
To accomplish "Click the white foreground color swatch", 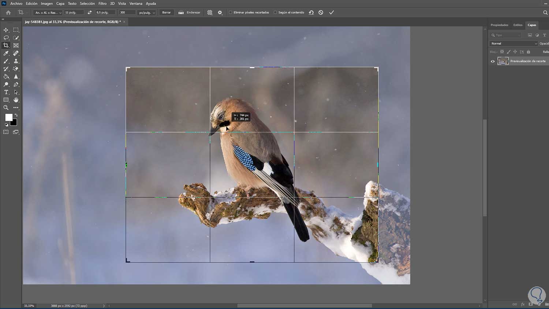I will click(x=8, y=117).
